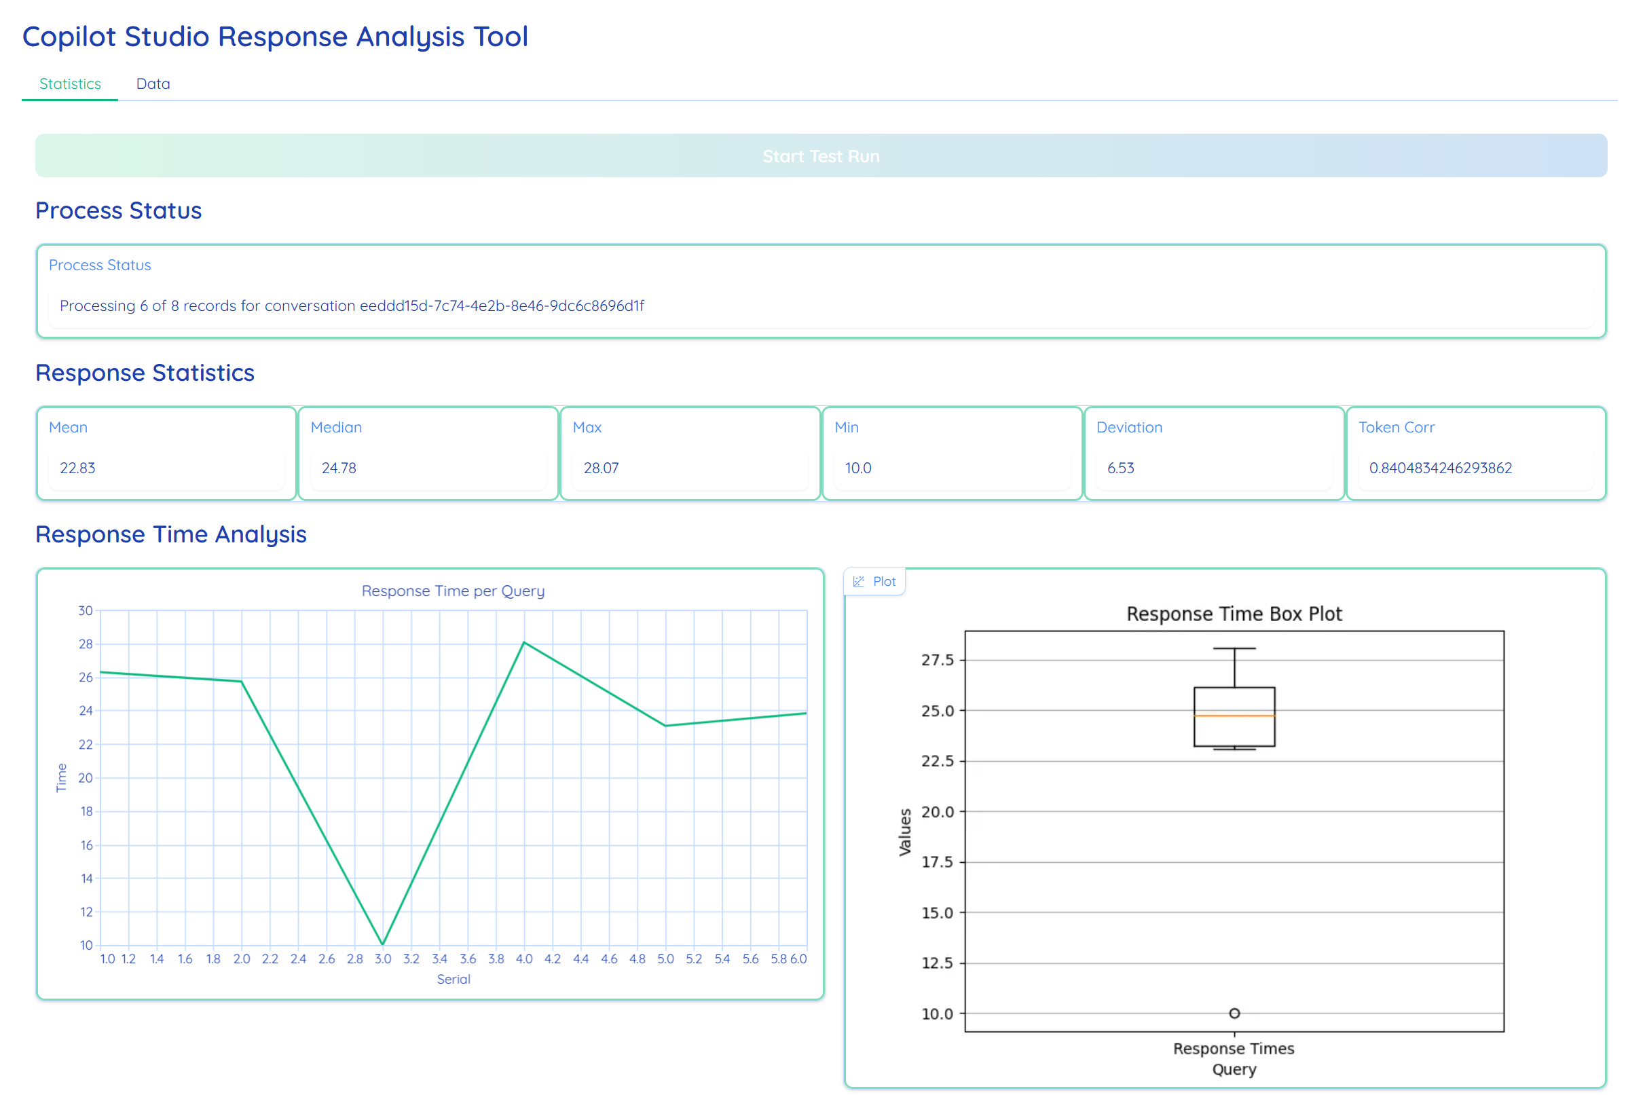1626x1095 pixels.
Task: Click the Process Status text field
Action: (820, 306)
